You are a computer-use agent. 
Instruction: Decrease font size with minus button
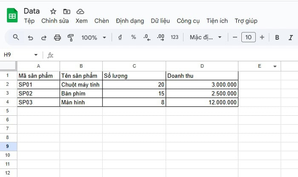point(235,37)
